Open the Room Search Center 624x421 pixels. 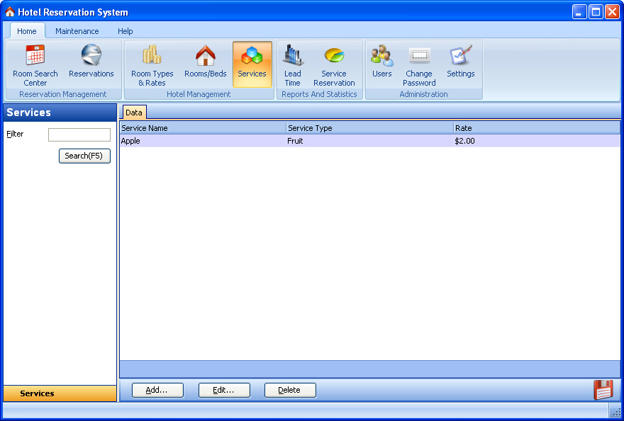tap(35, 64)
